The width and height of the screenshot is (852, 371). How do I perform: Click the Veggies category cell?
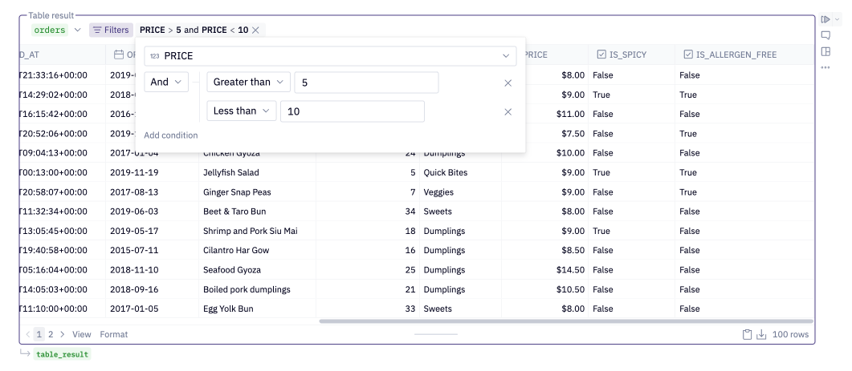point(460,192)
